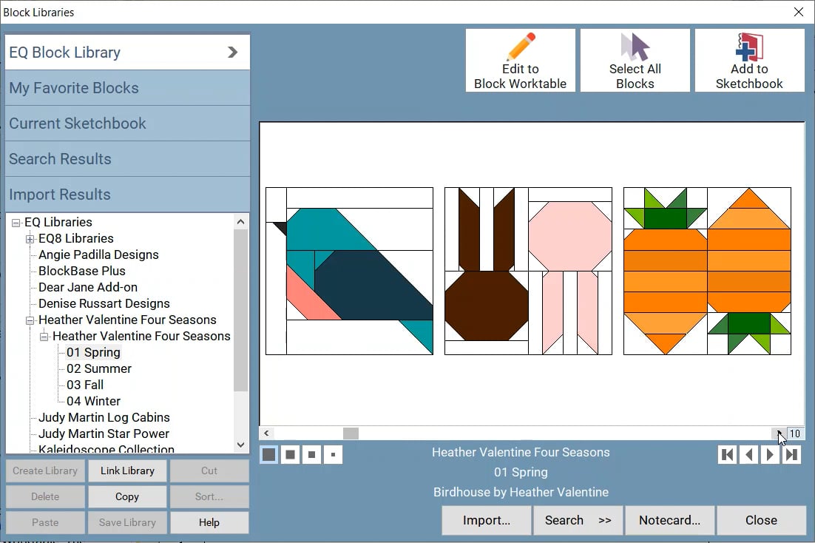815x543 pixels.
Task: Click the block viewer left scroll arrow
Action: [x=267, y=434]
